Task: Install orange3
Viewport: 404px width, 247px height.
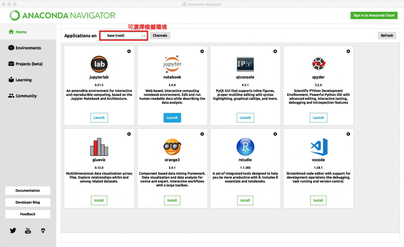Action: 172,200
